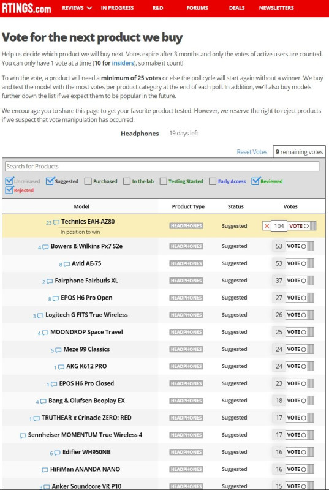Vote for Edifier WH950NB
The height and width of the screenshot is (490, 329).
tap(300, 452)
